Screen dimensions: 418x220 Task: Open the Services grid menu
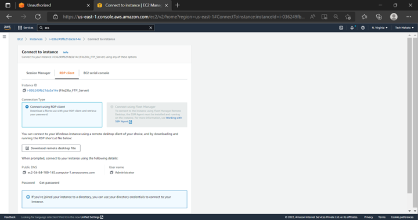(26, 28)
